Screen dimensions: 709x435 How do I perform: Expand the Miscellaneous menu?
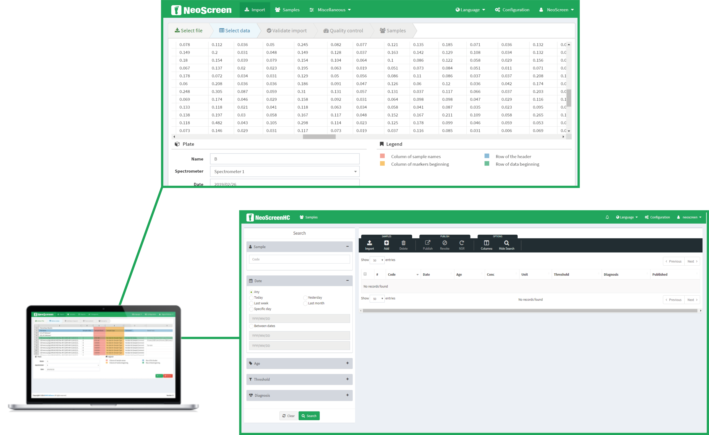[330, 10]
